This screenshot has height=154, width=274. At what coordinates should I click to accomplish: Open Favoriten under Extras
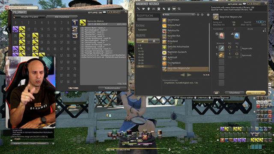pos(143,30)
